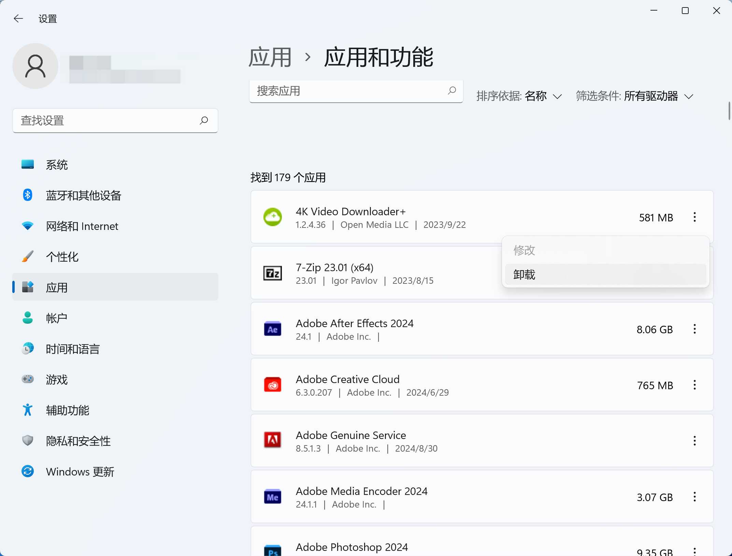This screenshot has height=556, width=732.
Task: Open 系统 settings category
Action: pos(115,165)
